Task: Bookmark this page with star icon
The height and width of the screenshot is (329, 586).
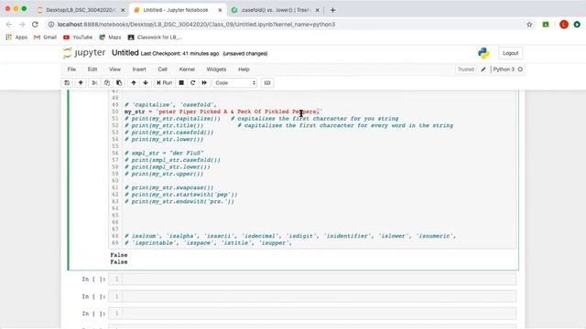Action: (529, 25)
